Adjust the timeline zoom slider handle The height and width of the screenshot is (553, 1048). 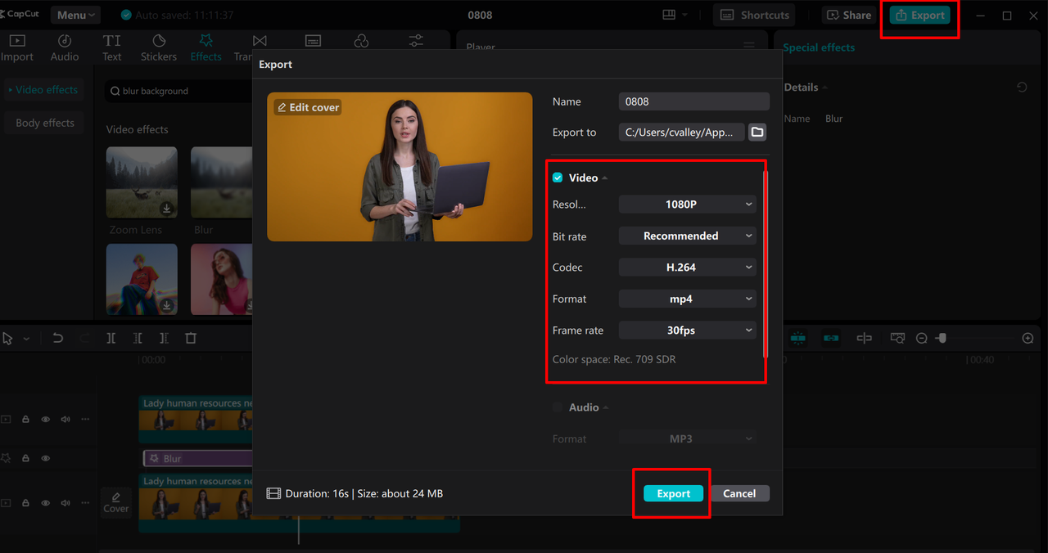[x=942, y=339]
